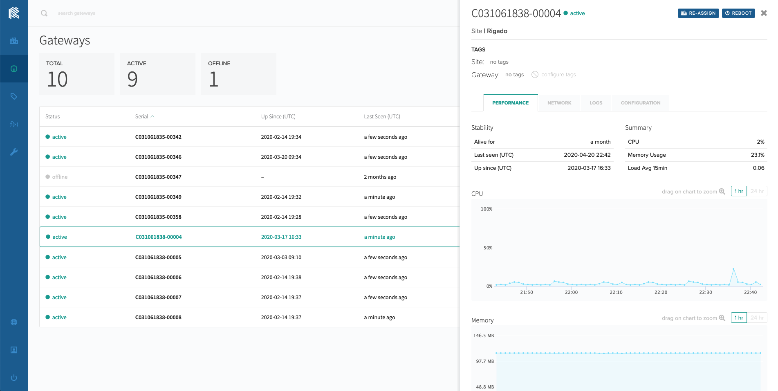Click up since 2020-03-03 09:10 cell

coord(281,257)
